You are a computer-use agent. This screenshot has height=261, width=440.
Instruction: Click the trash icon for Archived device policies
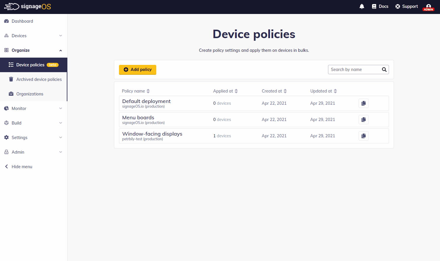coord(11,79)
